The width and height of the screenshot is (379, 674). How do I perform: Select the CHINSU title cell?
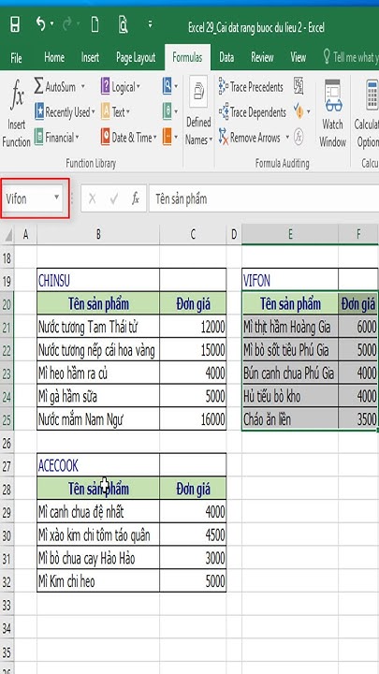[98, 281]
